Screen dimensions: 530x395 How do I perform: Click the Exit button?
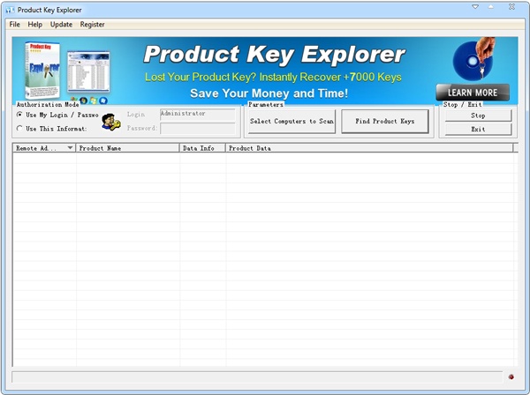tap(478, 130)
